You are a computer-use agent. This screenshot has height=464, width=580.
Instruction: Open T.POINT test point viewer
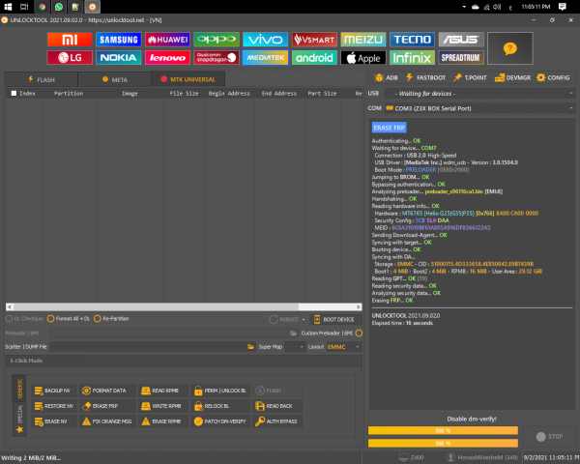pyautogui.click(x=470, y=77)
